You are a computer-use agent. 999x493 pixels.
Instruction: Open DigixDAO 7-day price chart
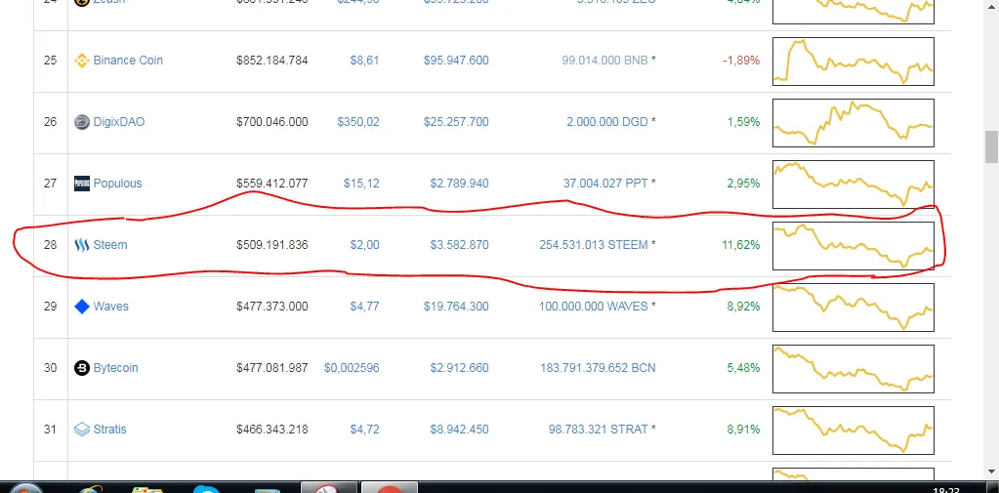click(x=853, y=123)
